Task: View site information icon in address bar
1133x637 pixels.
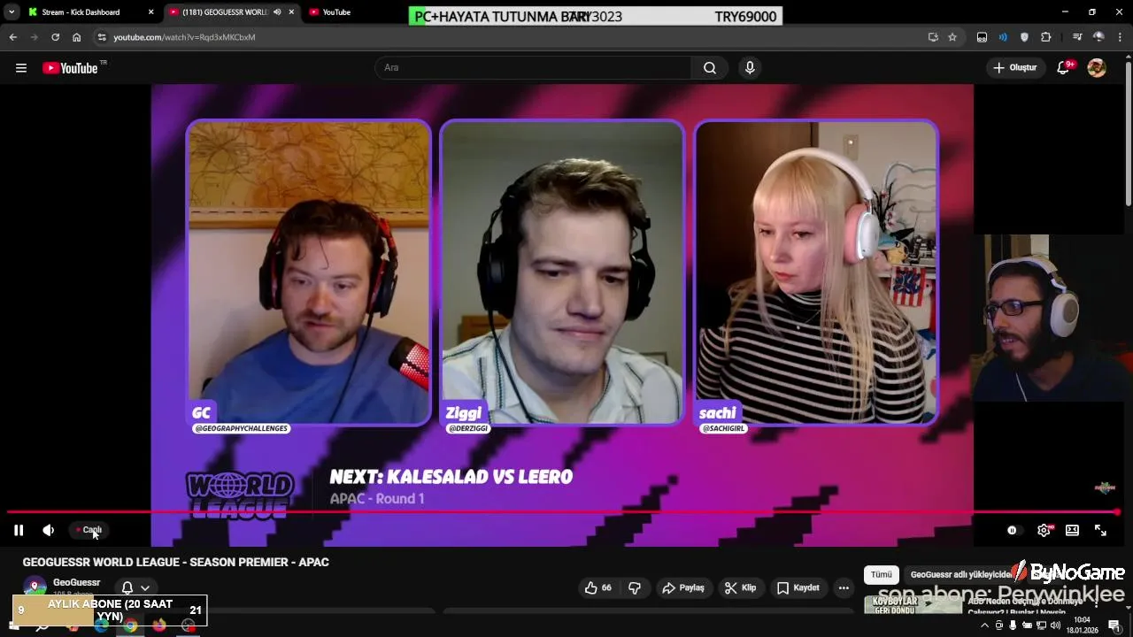Action: click(102, 37)
